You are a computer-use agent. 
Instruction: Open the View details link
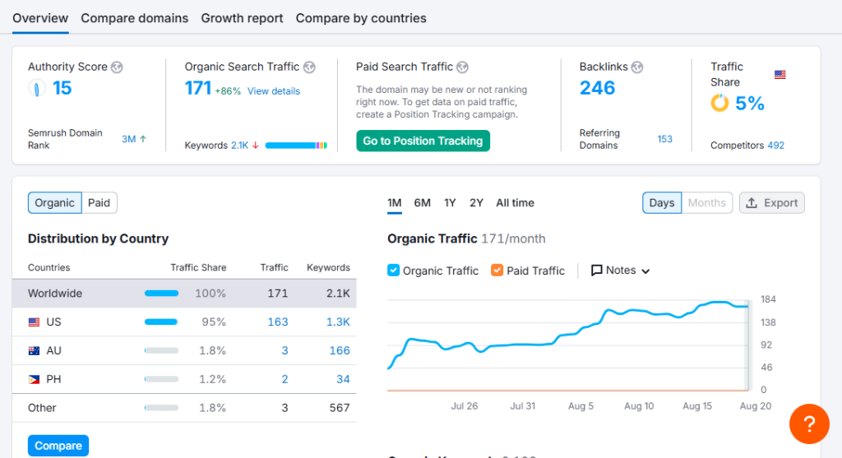[273, 91]
